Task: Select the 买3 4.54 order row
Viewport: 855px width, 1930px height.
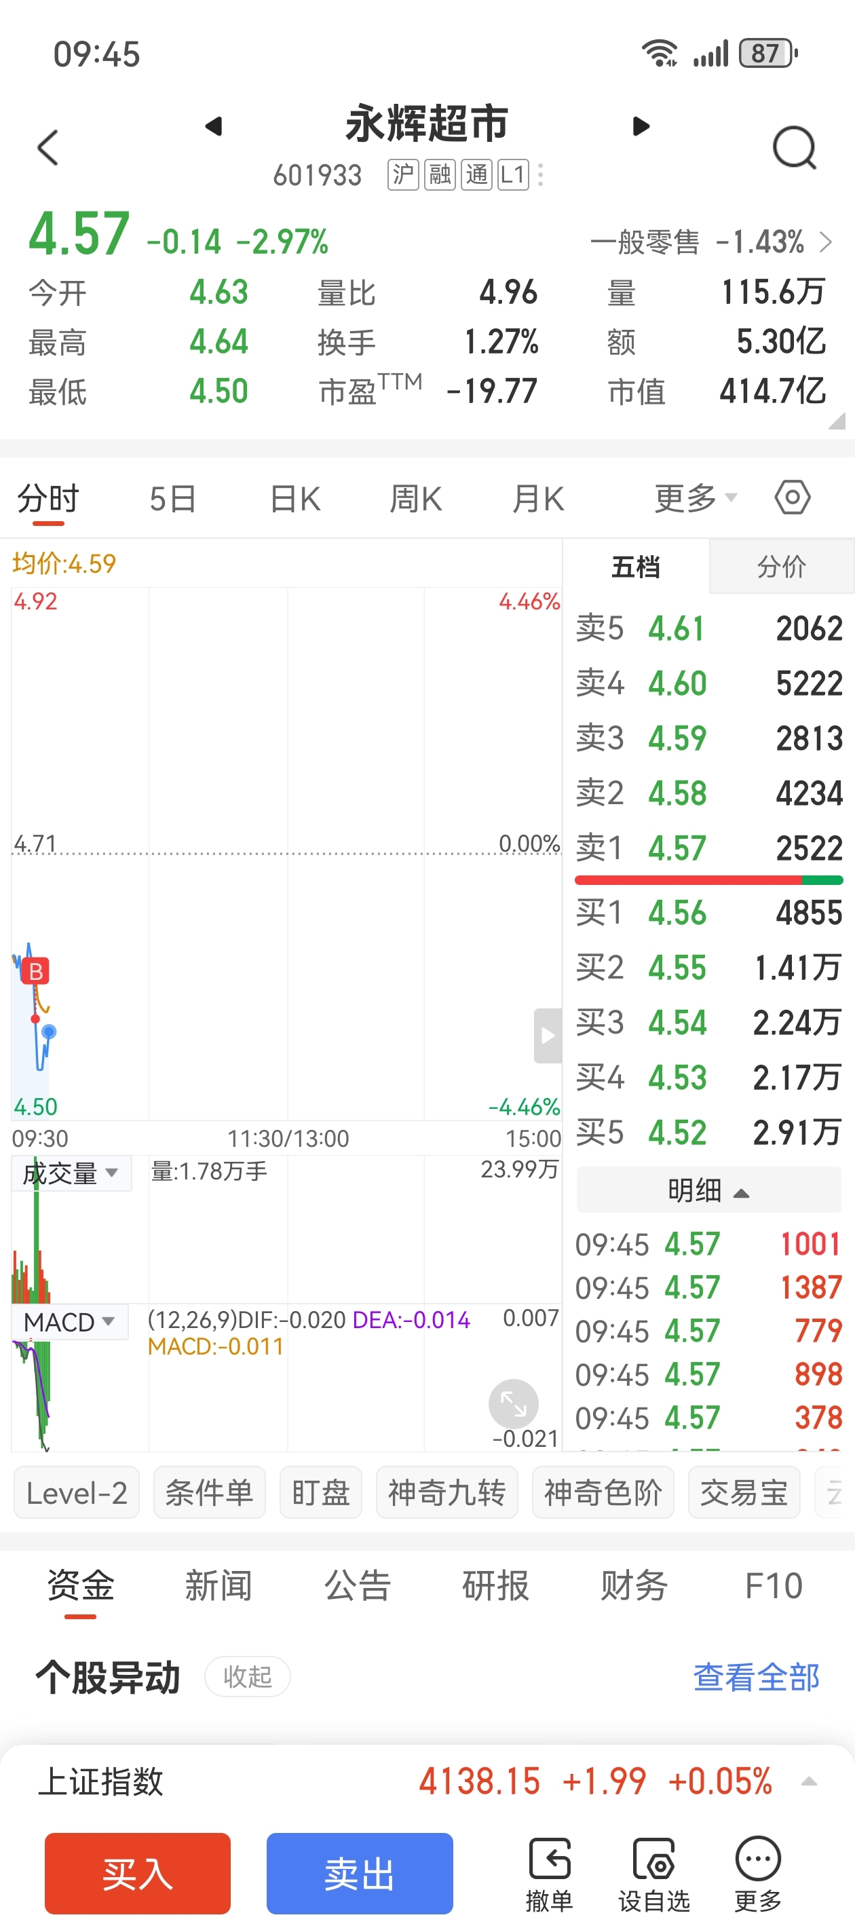Action: pyautogui.click(x=709, y=1022)
